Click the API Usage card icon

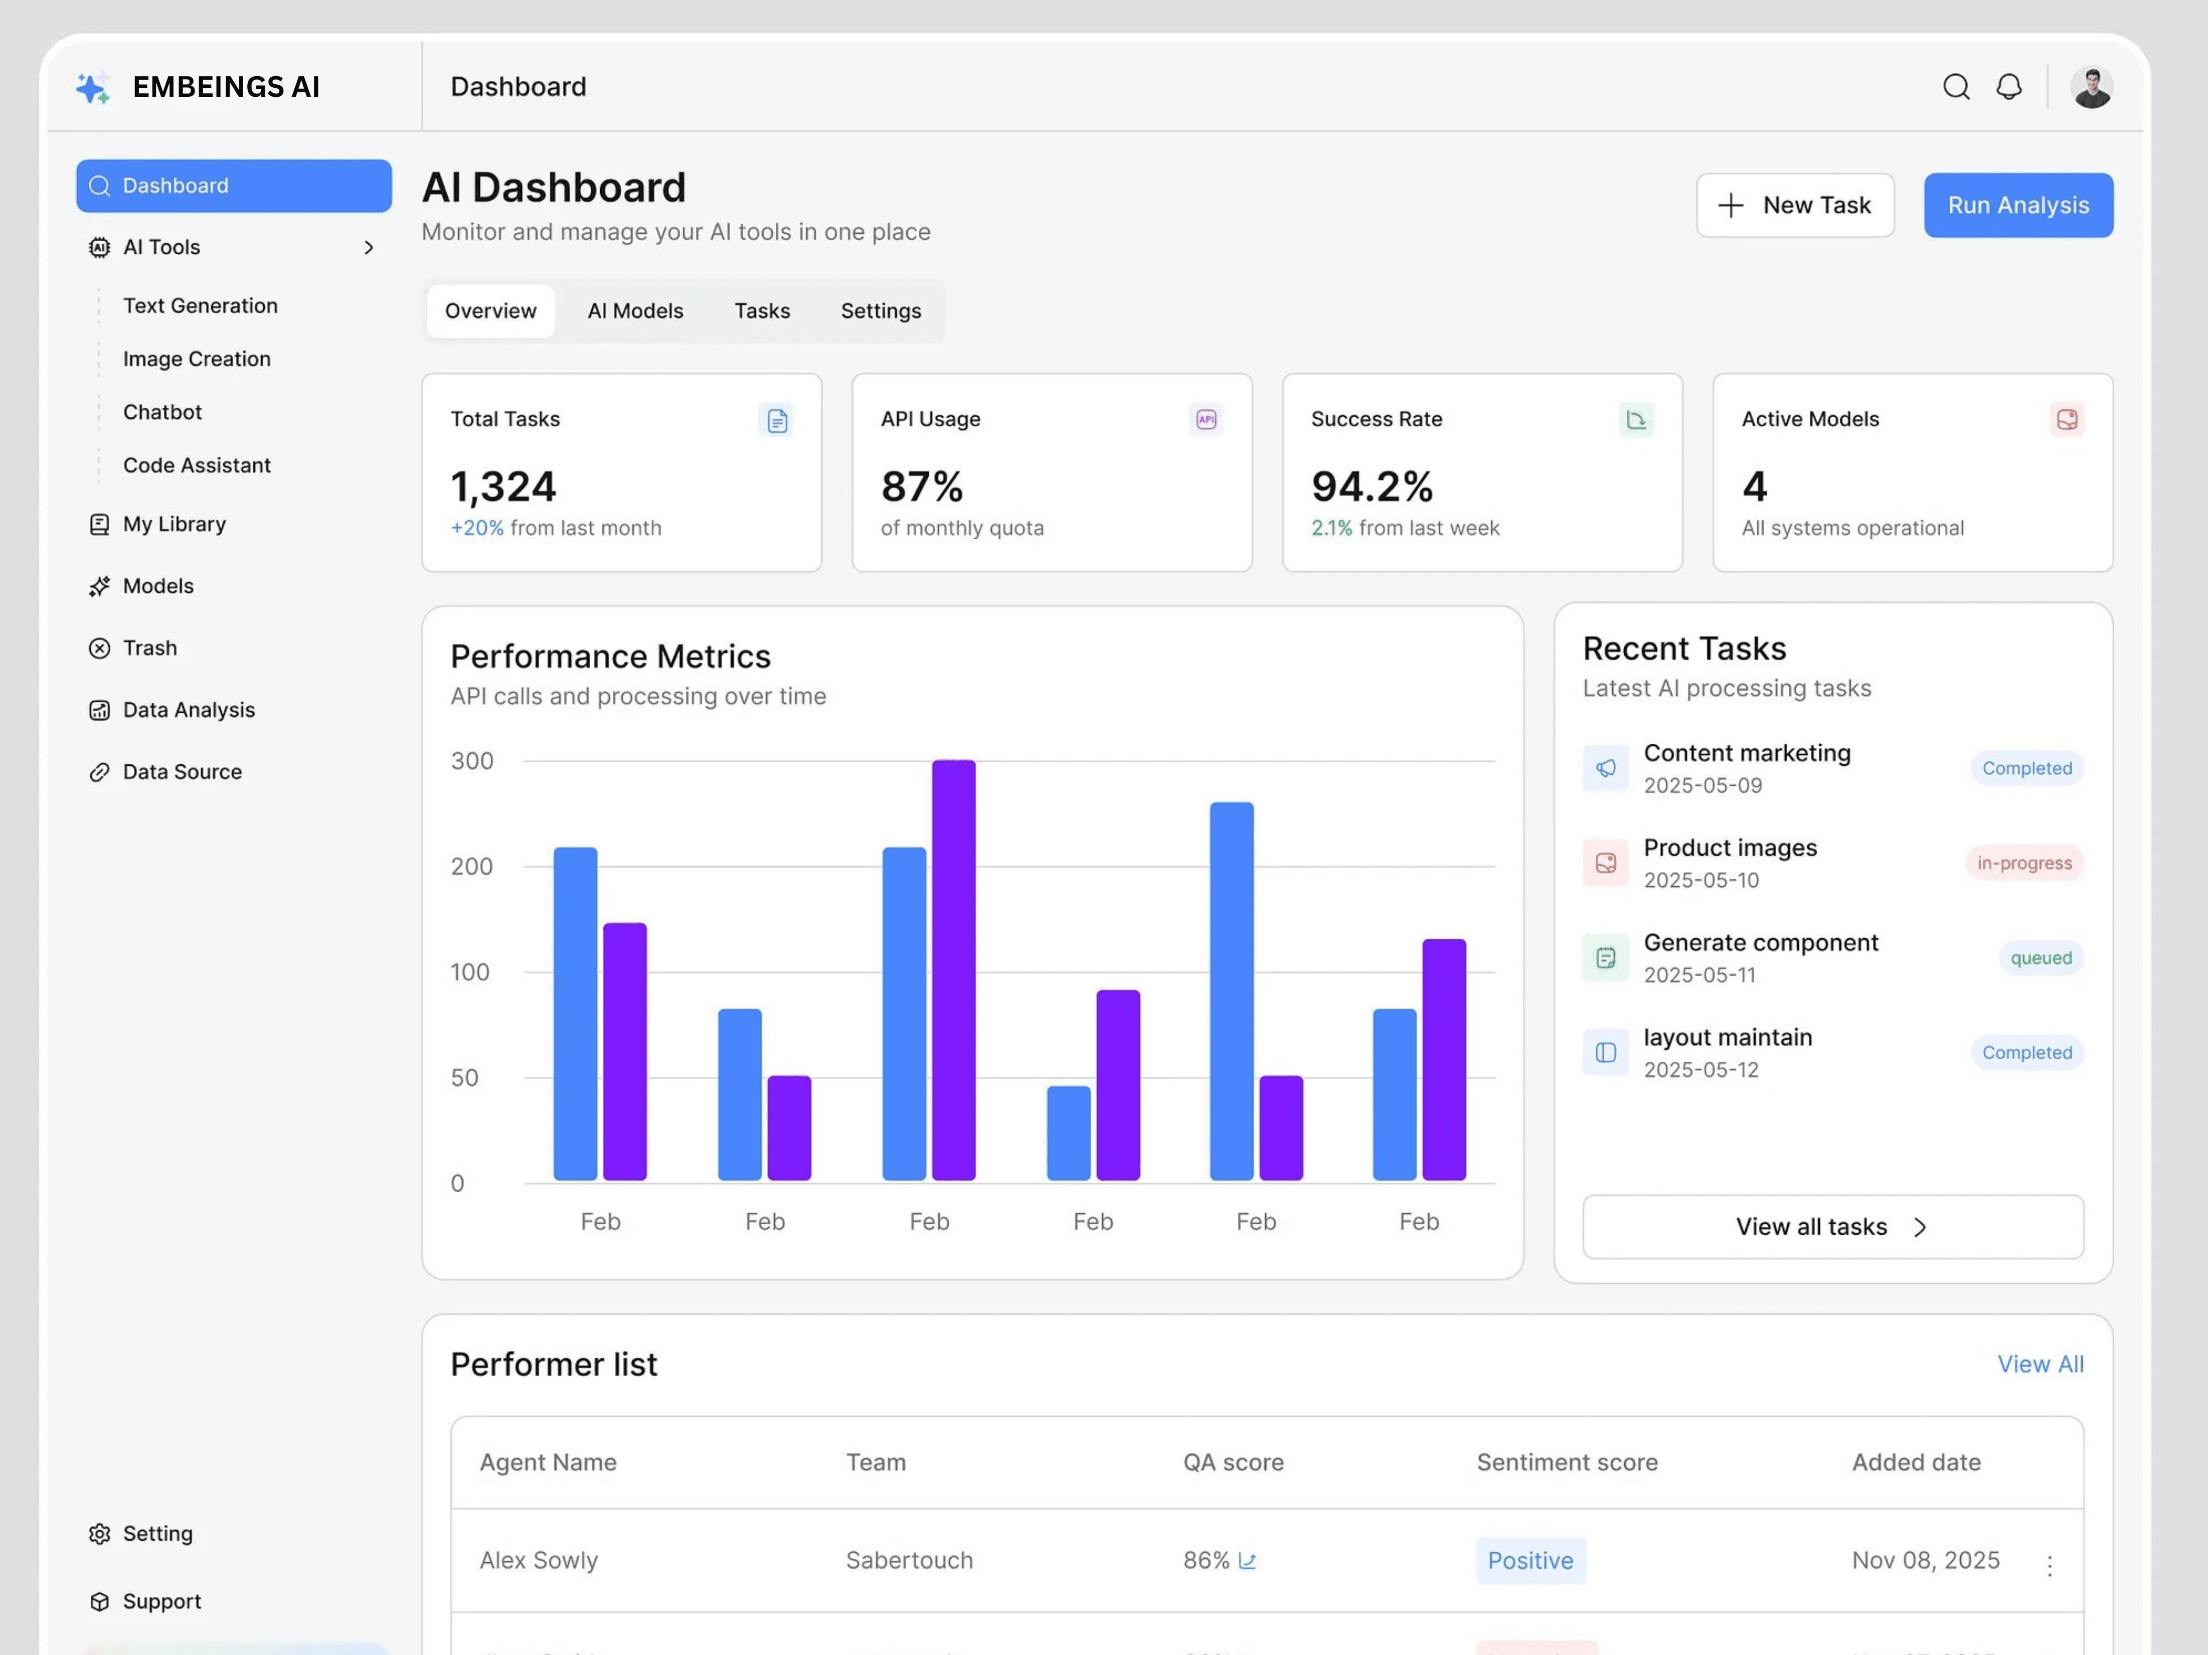[x=1206, y=419]
